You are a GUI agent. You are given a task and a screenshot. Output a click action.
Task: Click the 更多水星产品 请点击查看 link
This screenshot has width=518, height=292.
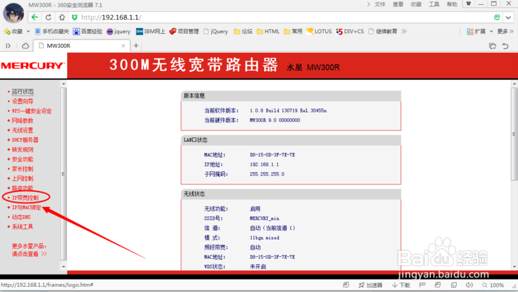click(x=29, y=250)
